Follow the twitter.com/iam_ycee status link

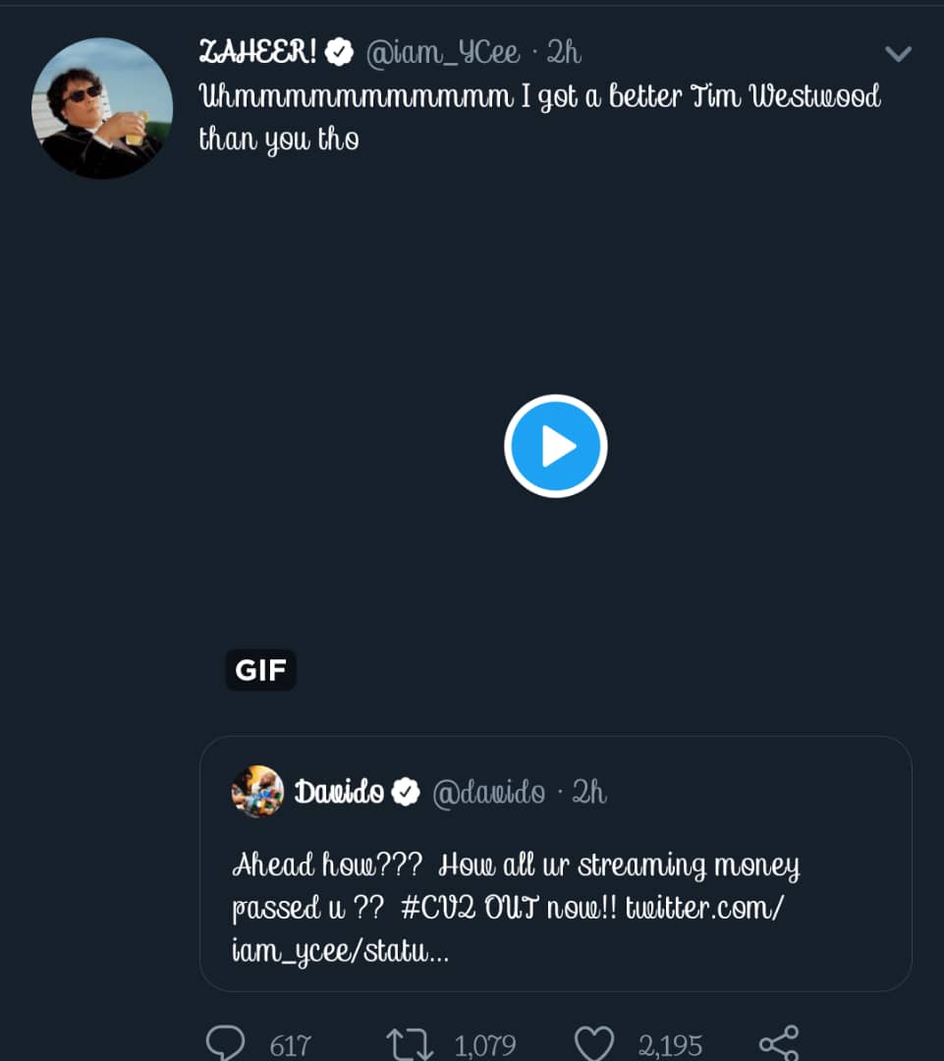click(x=703, y=909)
